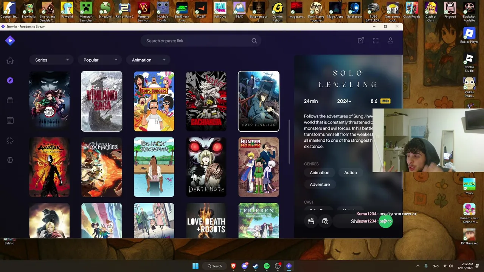Click the trailer clapperboard icon
Screen dimensions: 484x272
pos(311,221)
